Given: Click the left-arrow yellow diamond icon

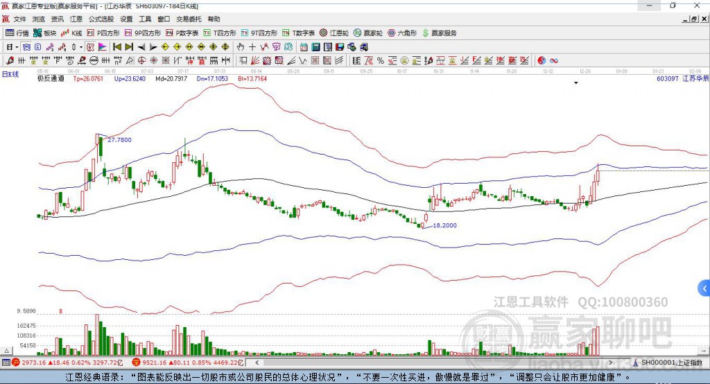Looking at the screenshot, I should pos(165,47).
